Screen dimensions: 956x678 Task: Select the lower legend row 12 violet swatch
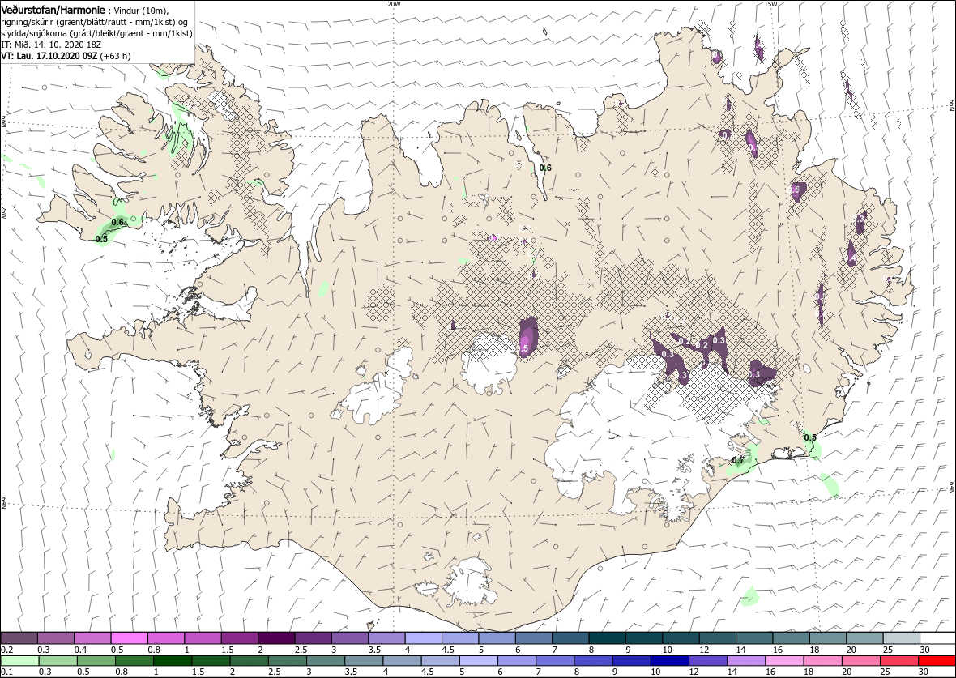point(707,661)
